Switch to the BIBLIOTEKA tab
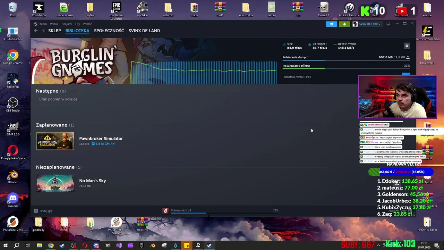Viewport: 444px width, 250px height. 77,31
